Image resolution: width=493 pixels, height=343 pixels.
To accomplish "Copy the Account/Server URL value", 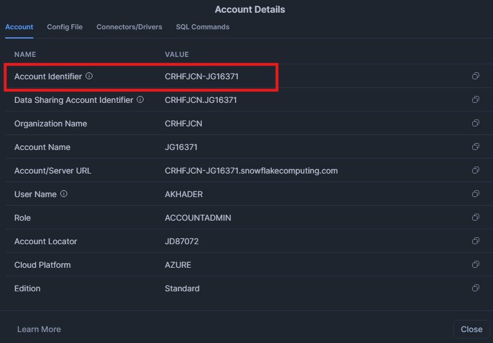I will coord(475,171).
